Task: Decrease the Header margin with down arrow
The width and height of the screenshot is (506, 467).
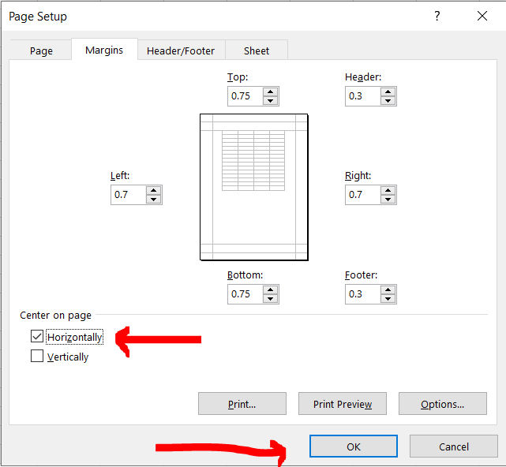Action: [x=388, y=100]
